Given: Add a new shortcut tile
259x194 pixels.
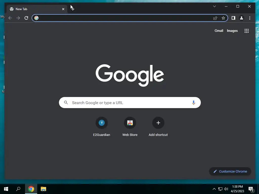Looking at the screenshot, I should 158,127.
